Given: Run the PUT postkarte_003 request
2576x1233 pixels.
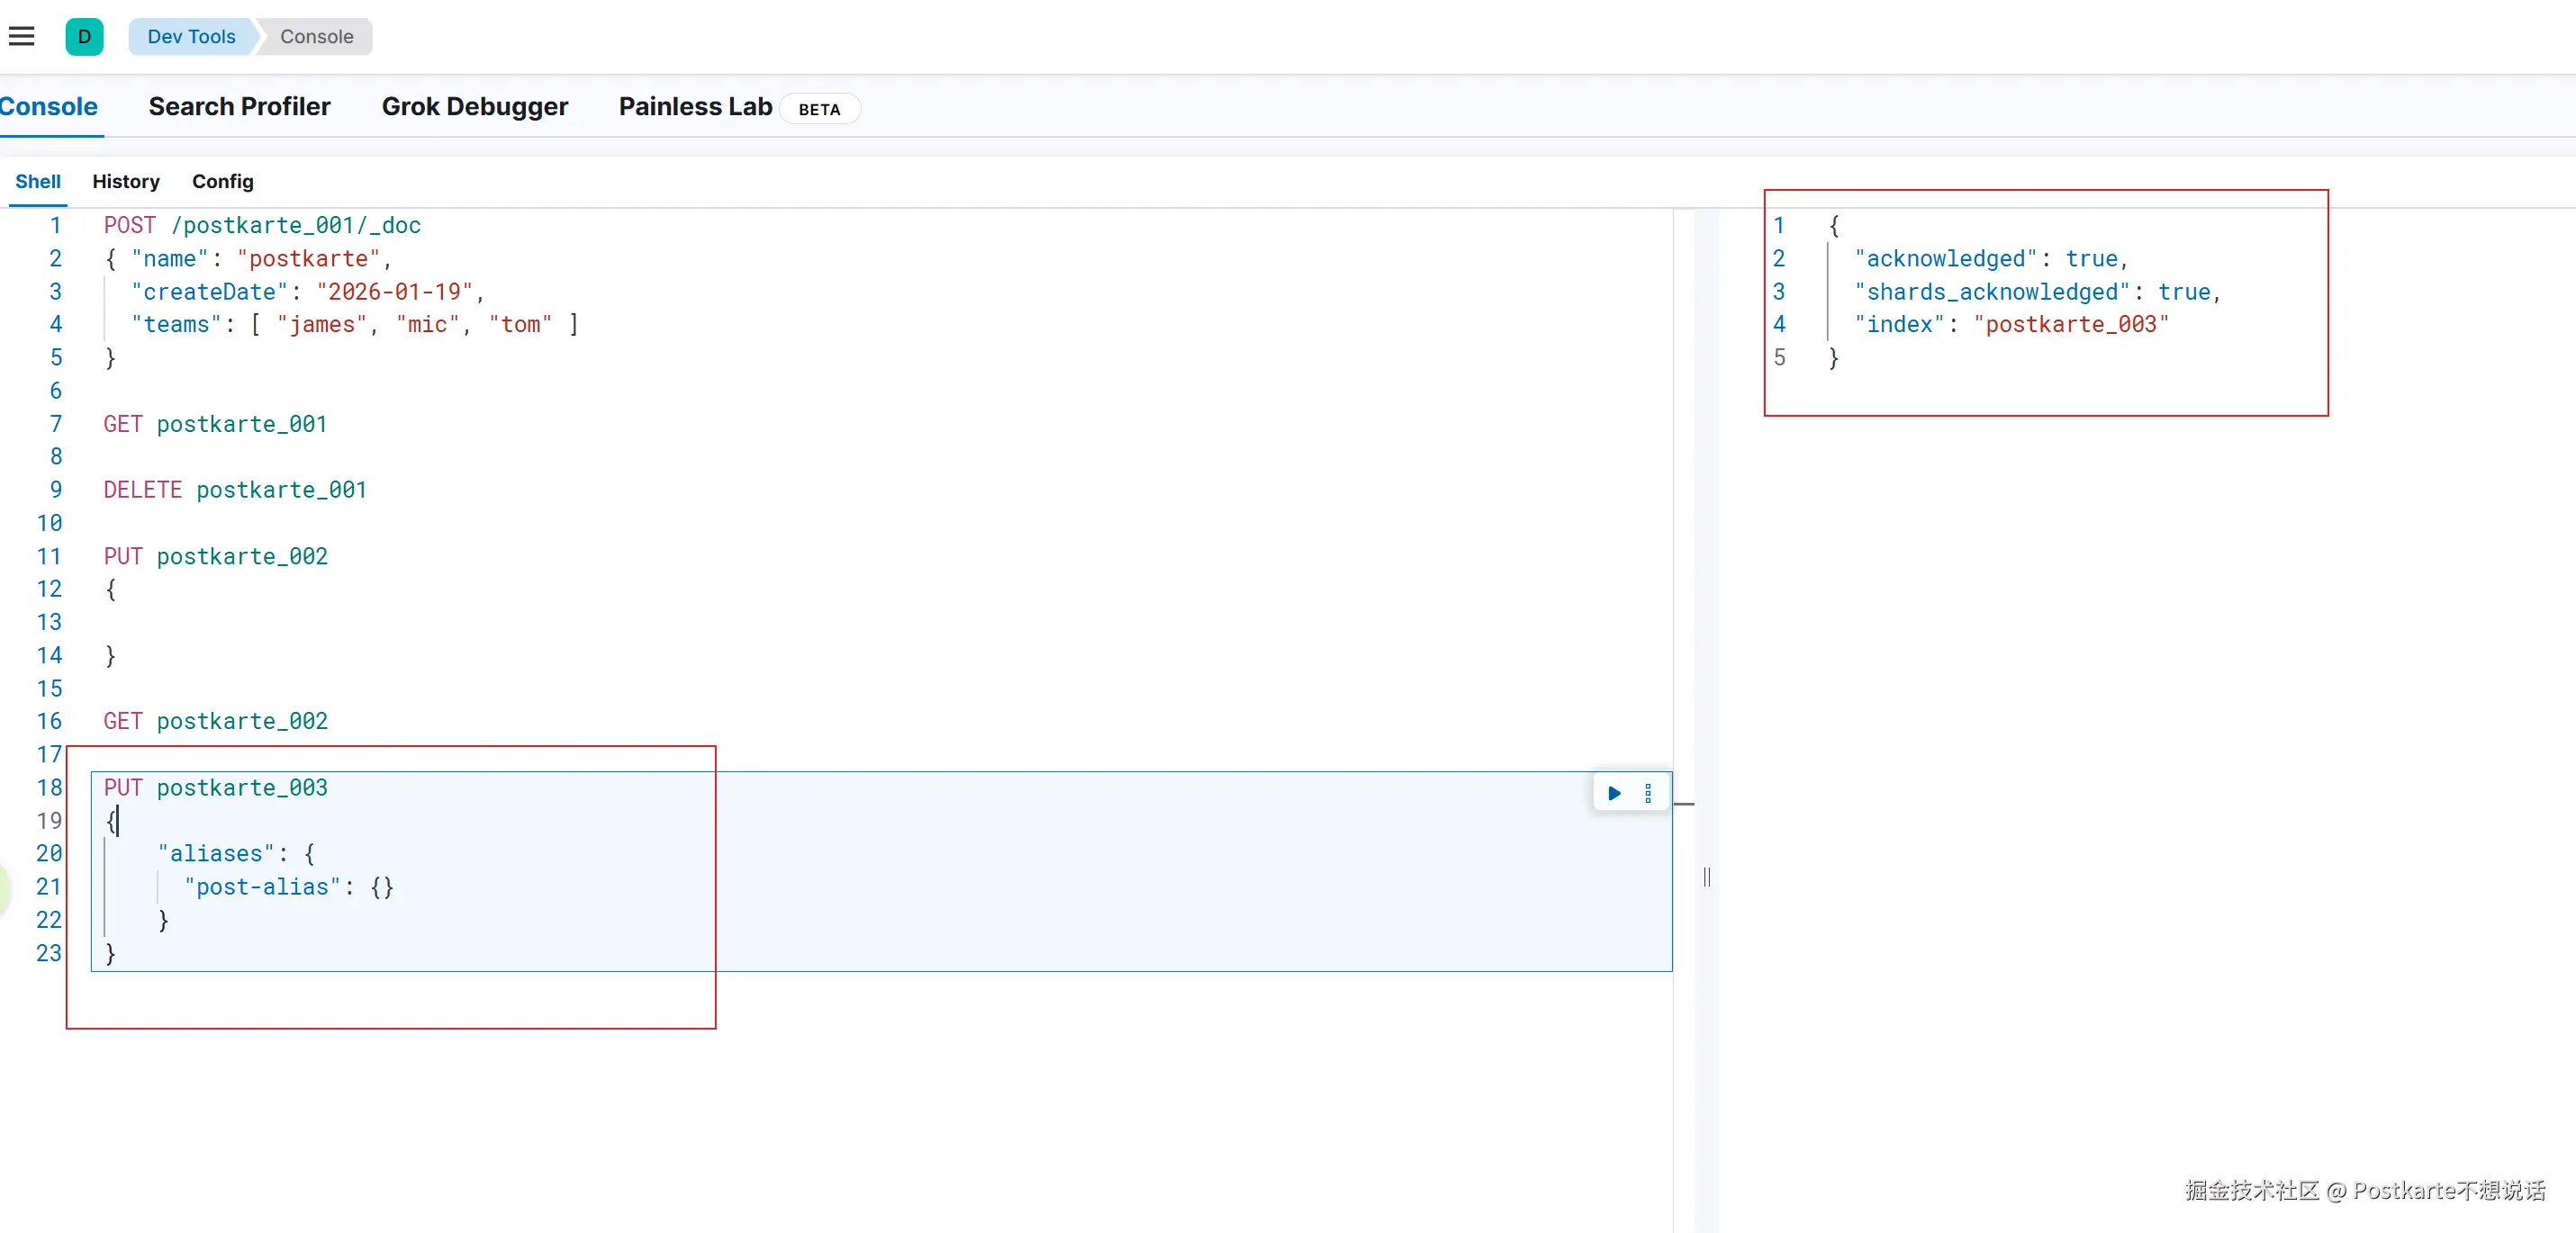Looking at the screenshot, I should pyautogui.click(x=1614, y=794).
